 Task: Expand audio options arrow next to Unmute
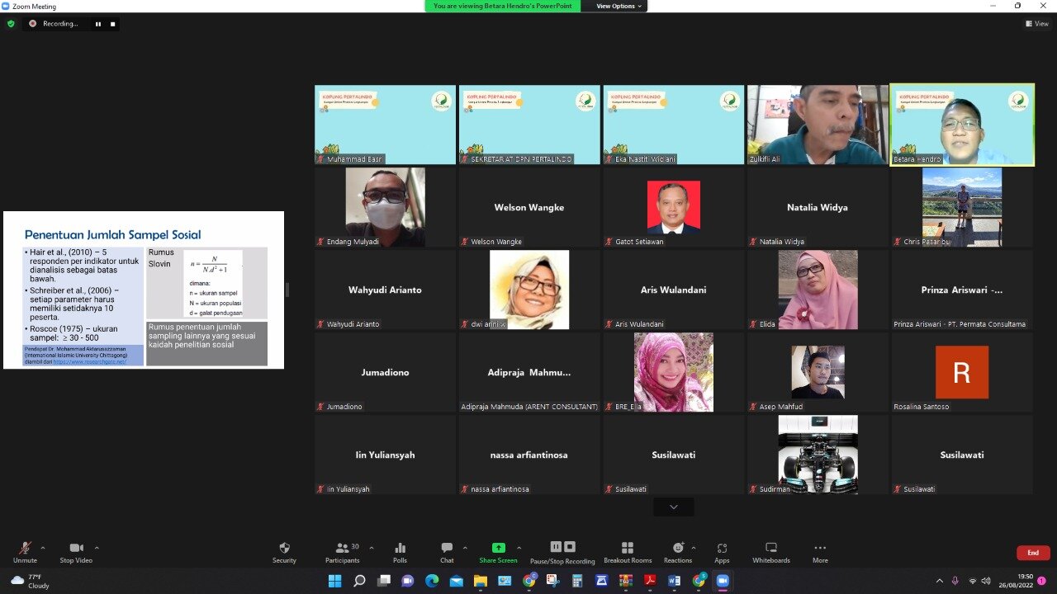pos(43,547)
